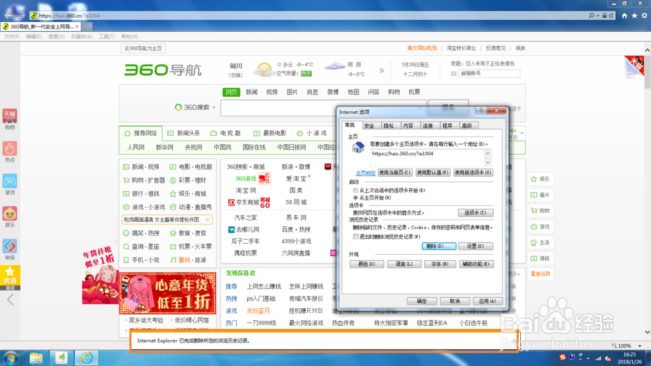Open File Explorer from taskbar
This screenshot has width=651, height=366.
pyautogui.click(x=36, y=358)
